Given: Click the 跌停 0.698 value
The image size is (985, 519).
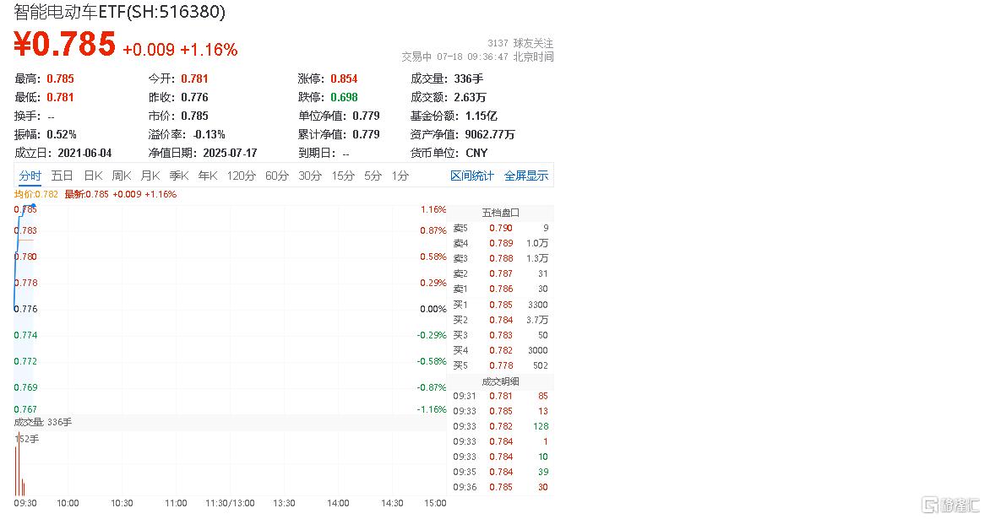Looking at the screenshot, I should point(345,97).
